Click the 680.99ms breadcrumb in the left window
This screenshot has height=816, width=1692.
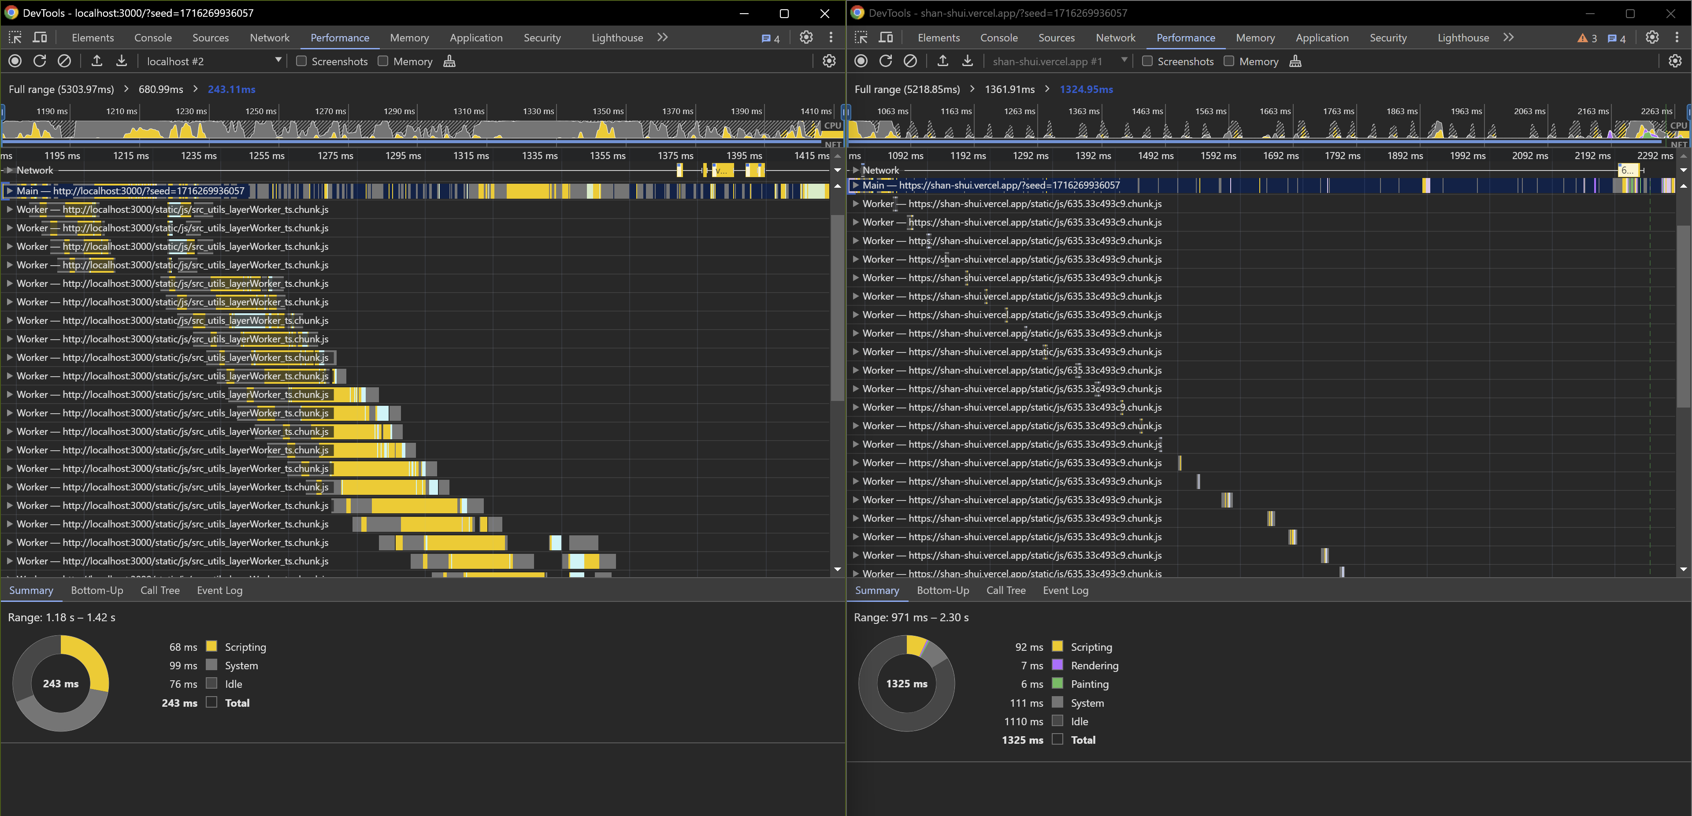pos(161,89)
